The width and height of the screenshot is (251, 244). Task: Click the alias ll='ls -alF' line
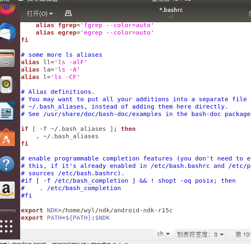(54, 62)
